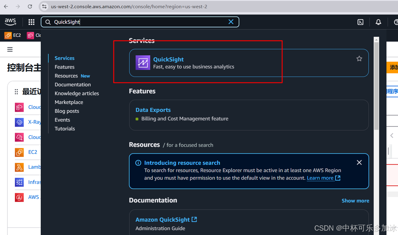Click the Learn more link
Viewport: 398px width, 235px height.
point(320,178)
